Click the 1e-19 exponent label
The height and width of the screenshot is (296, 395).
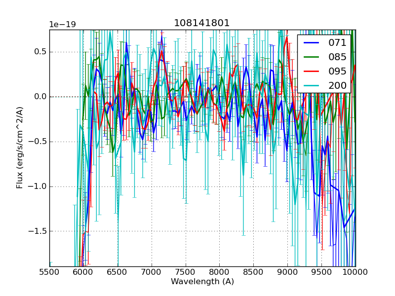click(x=62, y=25)
